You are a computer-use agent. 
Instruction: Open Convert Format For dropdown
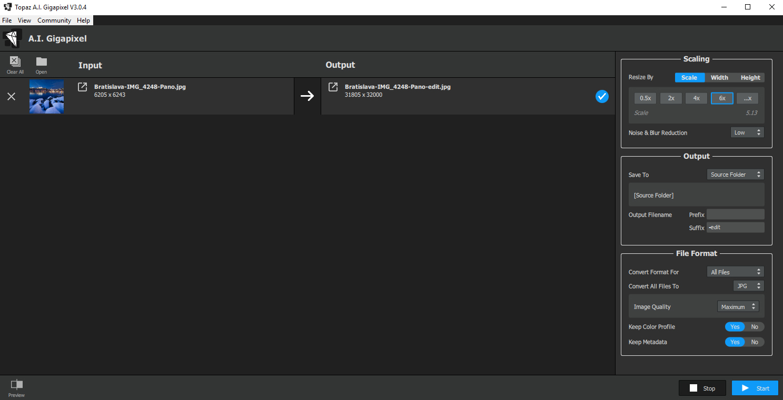pyautogui.click(x=735, y=272)
